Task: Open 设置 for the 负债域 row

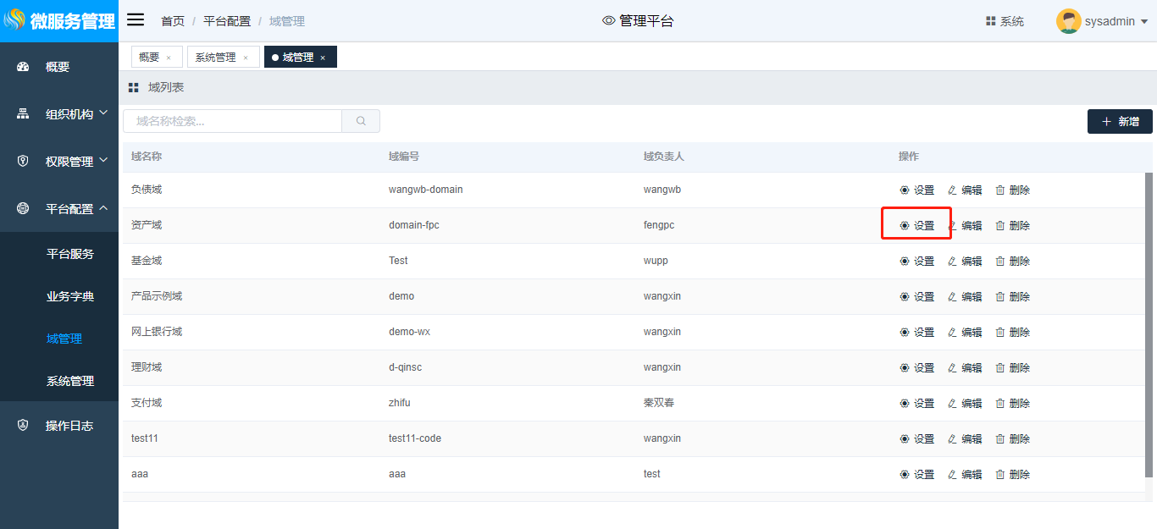Action: coord(916,190)
